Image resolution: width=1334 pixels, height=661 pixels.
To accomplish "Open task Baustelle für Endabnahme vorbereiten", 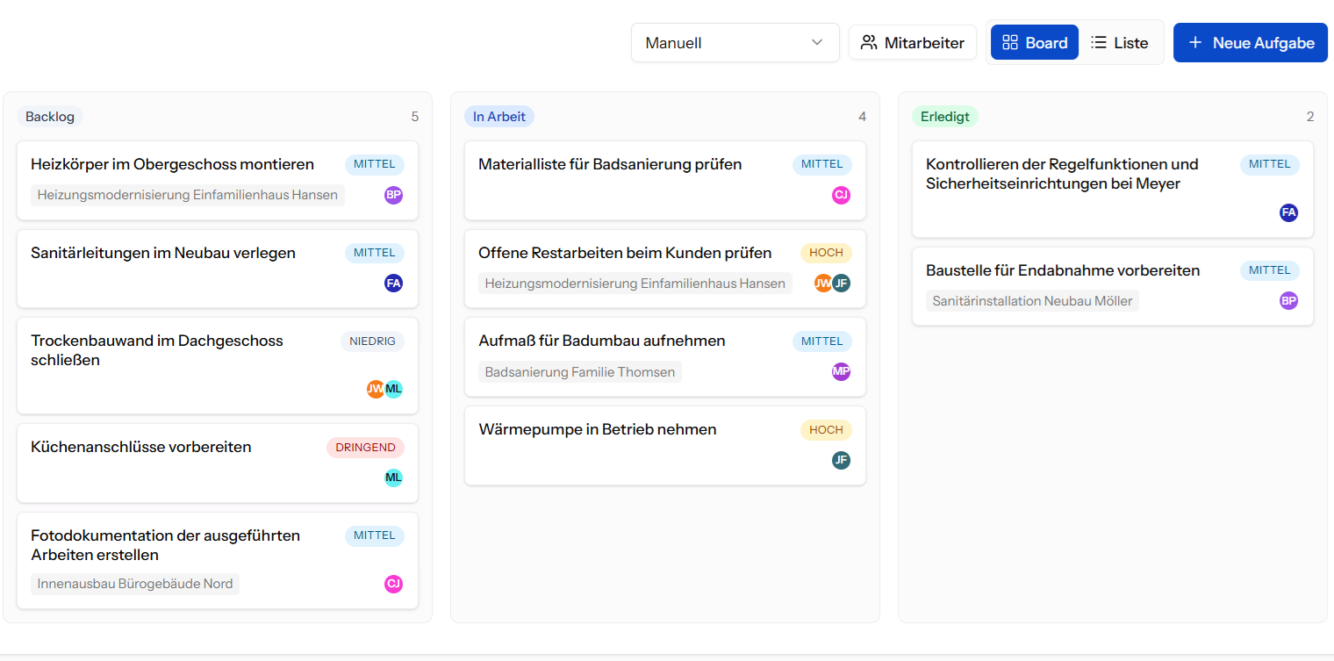I will click(1063, 270).
